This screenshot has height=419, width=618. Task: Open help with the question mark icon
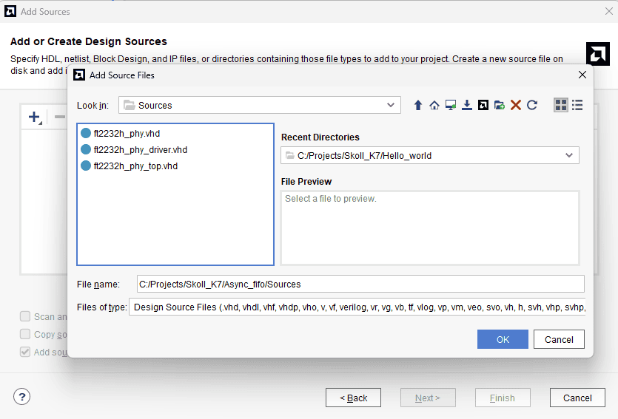point(22,398)
